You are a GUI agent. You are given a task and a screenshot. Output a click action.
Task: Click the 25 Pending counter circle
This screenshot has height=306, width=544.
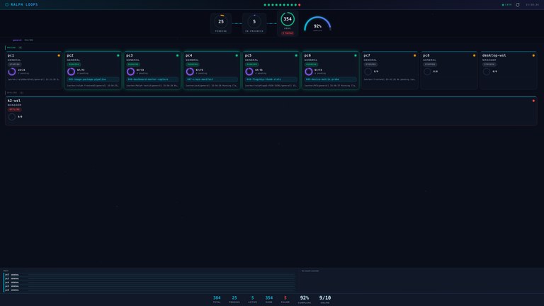pos(221,21)
